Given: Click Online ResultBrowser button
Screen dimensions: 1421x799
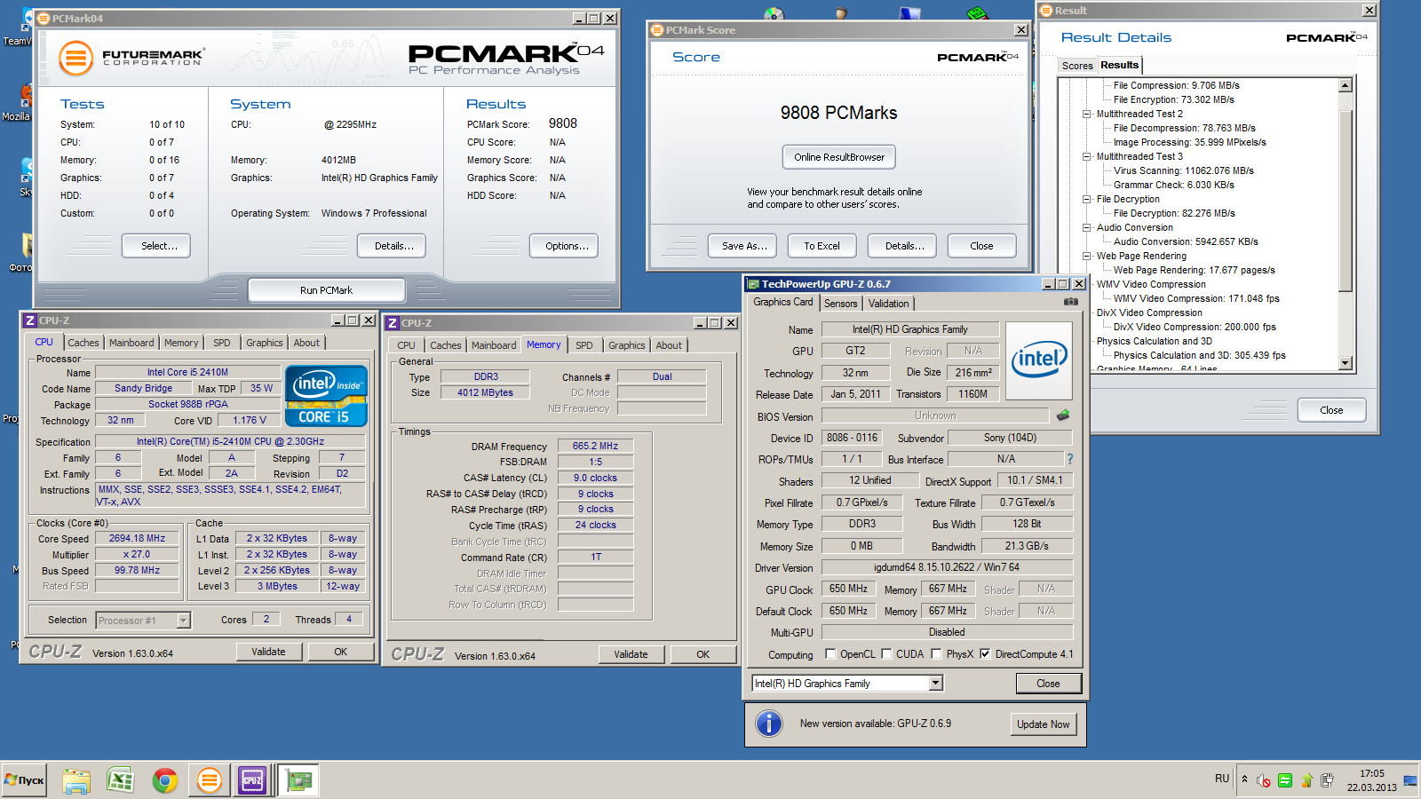Looking at the screenshot, I should click(x=839, y=157).
